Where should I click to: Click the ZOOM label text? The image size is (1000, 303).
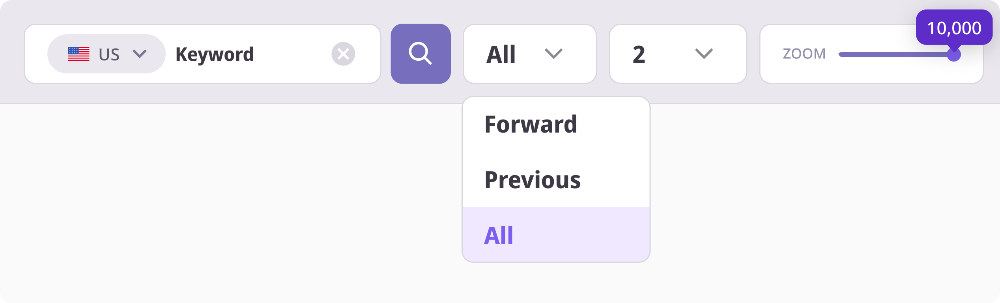[804, 54]
